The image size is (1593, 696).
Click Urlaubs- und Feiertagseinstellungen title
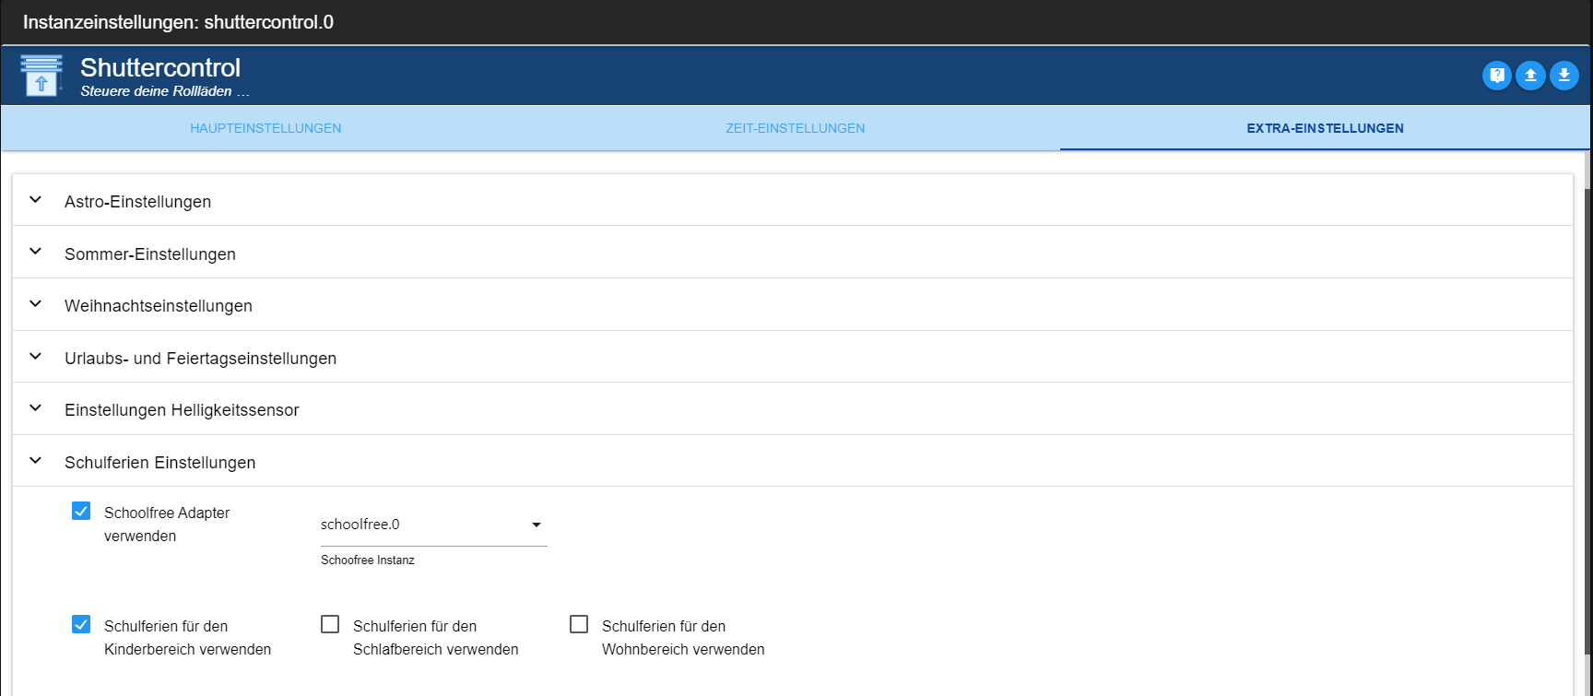(200, 359)
